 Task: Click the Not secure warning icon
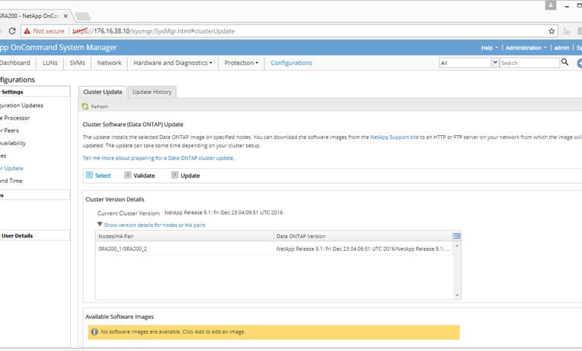click(x=27, y=31)
